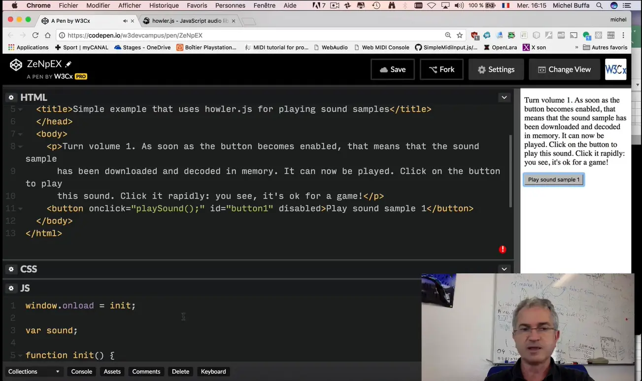The width and height of the screenshot is (642, 381).
Task: Click the green frog extension icon
Action: 511,35
